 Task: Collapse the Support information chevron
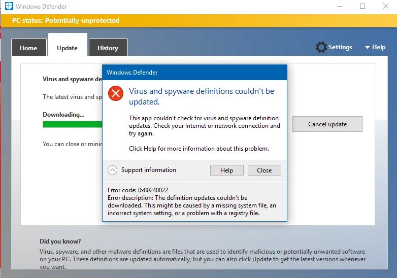pos(112,170)
